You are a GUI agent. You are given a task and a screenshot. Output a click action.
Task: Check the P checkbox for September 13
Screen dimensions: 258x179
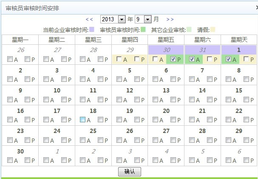point(173,99)
